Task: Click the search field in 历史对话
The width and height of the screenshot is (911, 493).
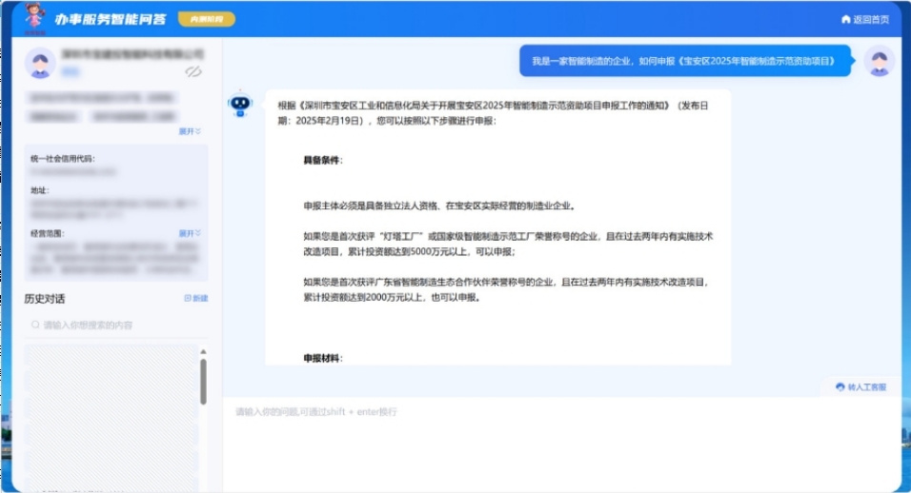Action: (116, 325)
